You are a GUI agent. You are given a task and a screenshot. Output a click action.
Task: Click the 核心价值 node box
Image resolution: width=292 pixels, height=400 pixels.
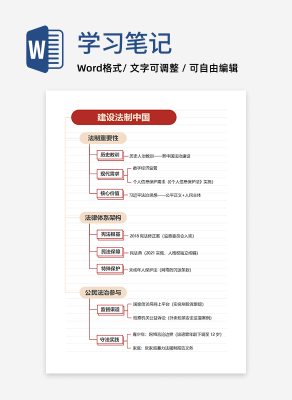pyautogui.click(x=110, y=193)
